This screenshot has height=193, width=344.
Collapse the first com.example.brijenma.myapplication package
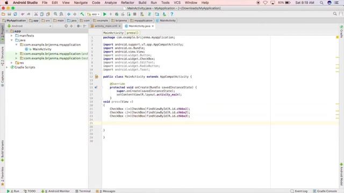click(16, 44)
